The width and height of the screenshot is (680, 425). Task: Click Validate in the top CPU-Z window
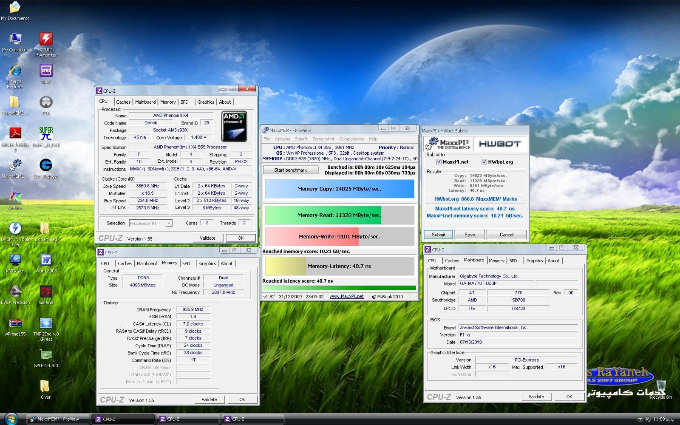tap(208, 238)
